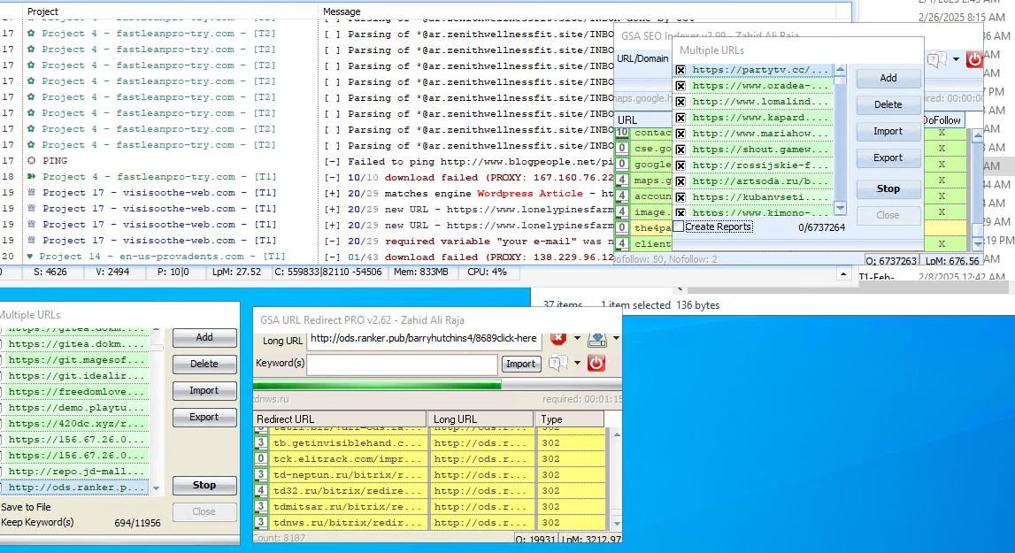Click the save/download icon beside Long URL

pos(596,339)
